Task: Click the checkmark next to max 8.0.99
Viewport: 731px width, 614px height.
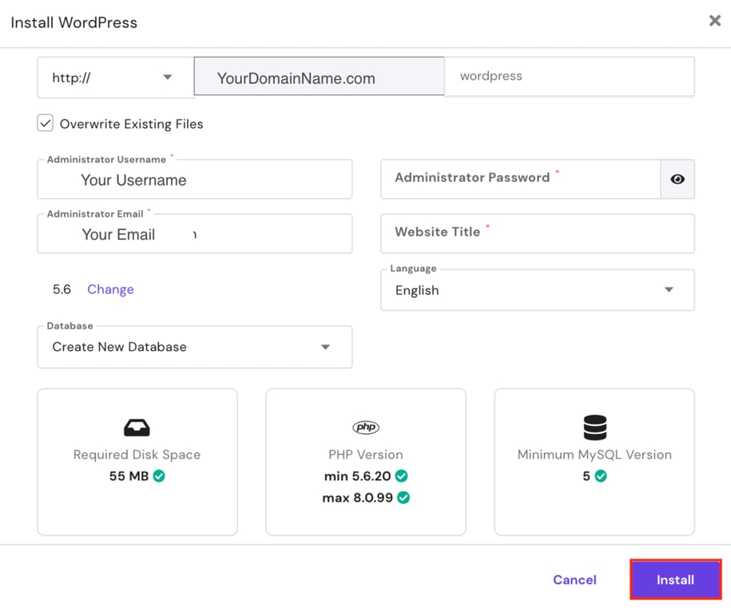Action: 403,497
